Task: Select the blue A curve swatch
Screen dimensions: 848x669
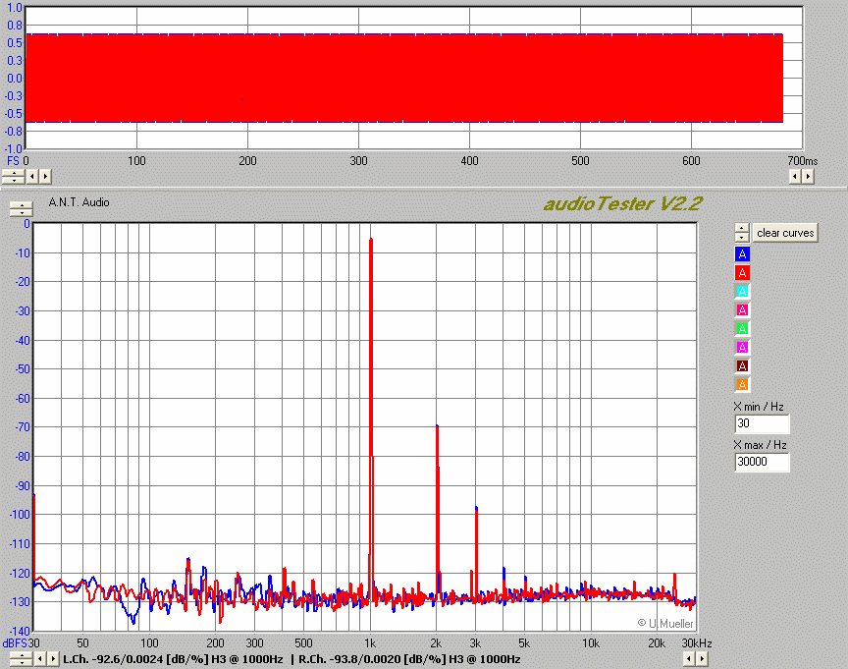Action: click(742, 253)
